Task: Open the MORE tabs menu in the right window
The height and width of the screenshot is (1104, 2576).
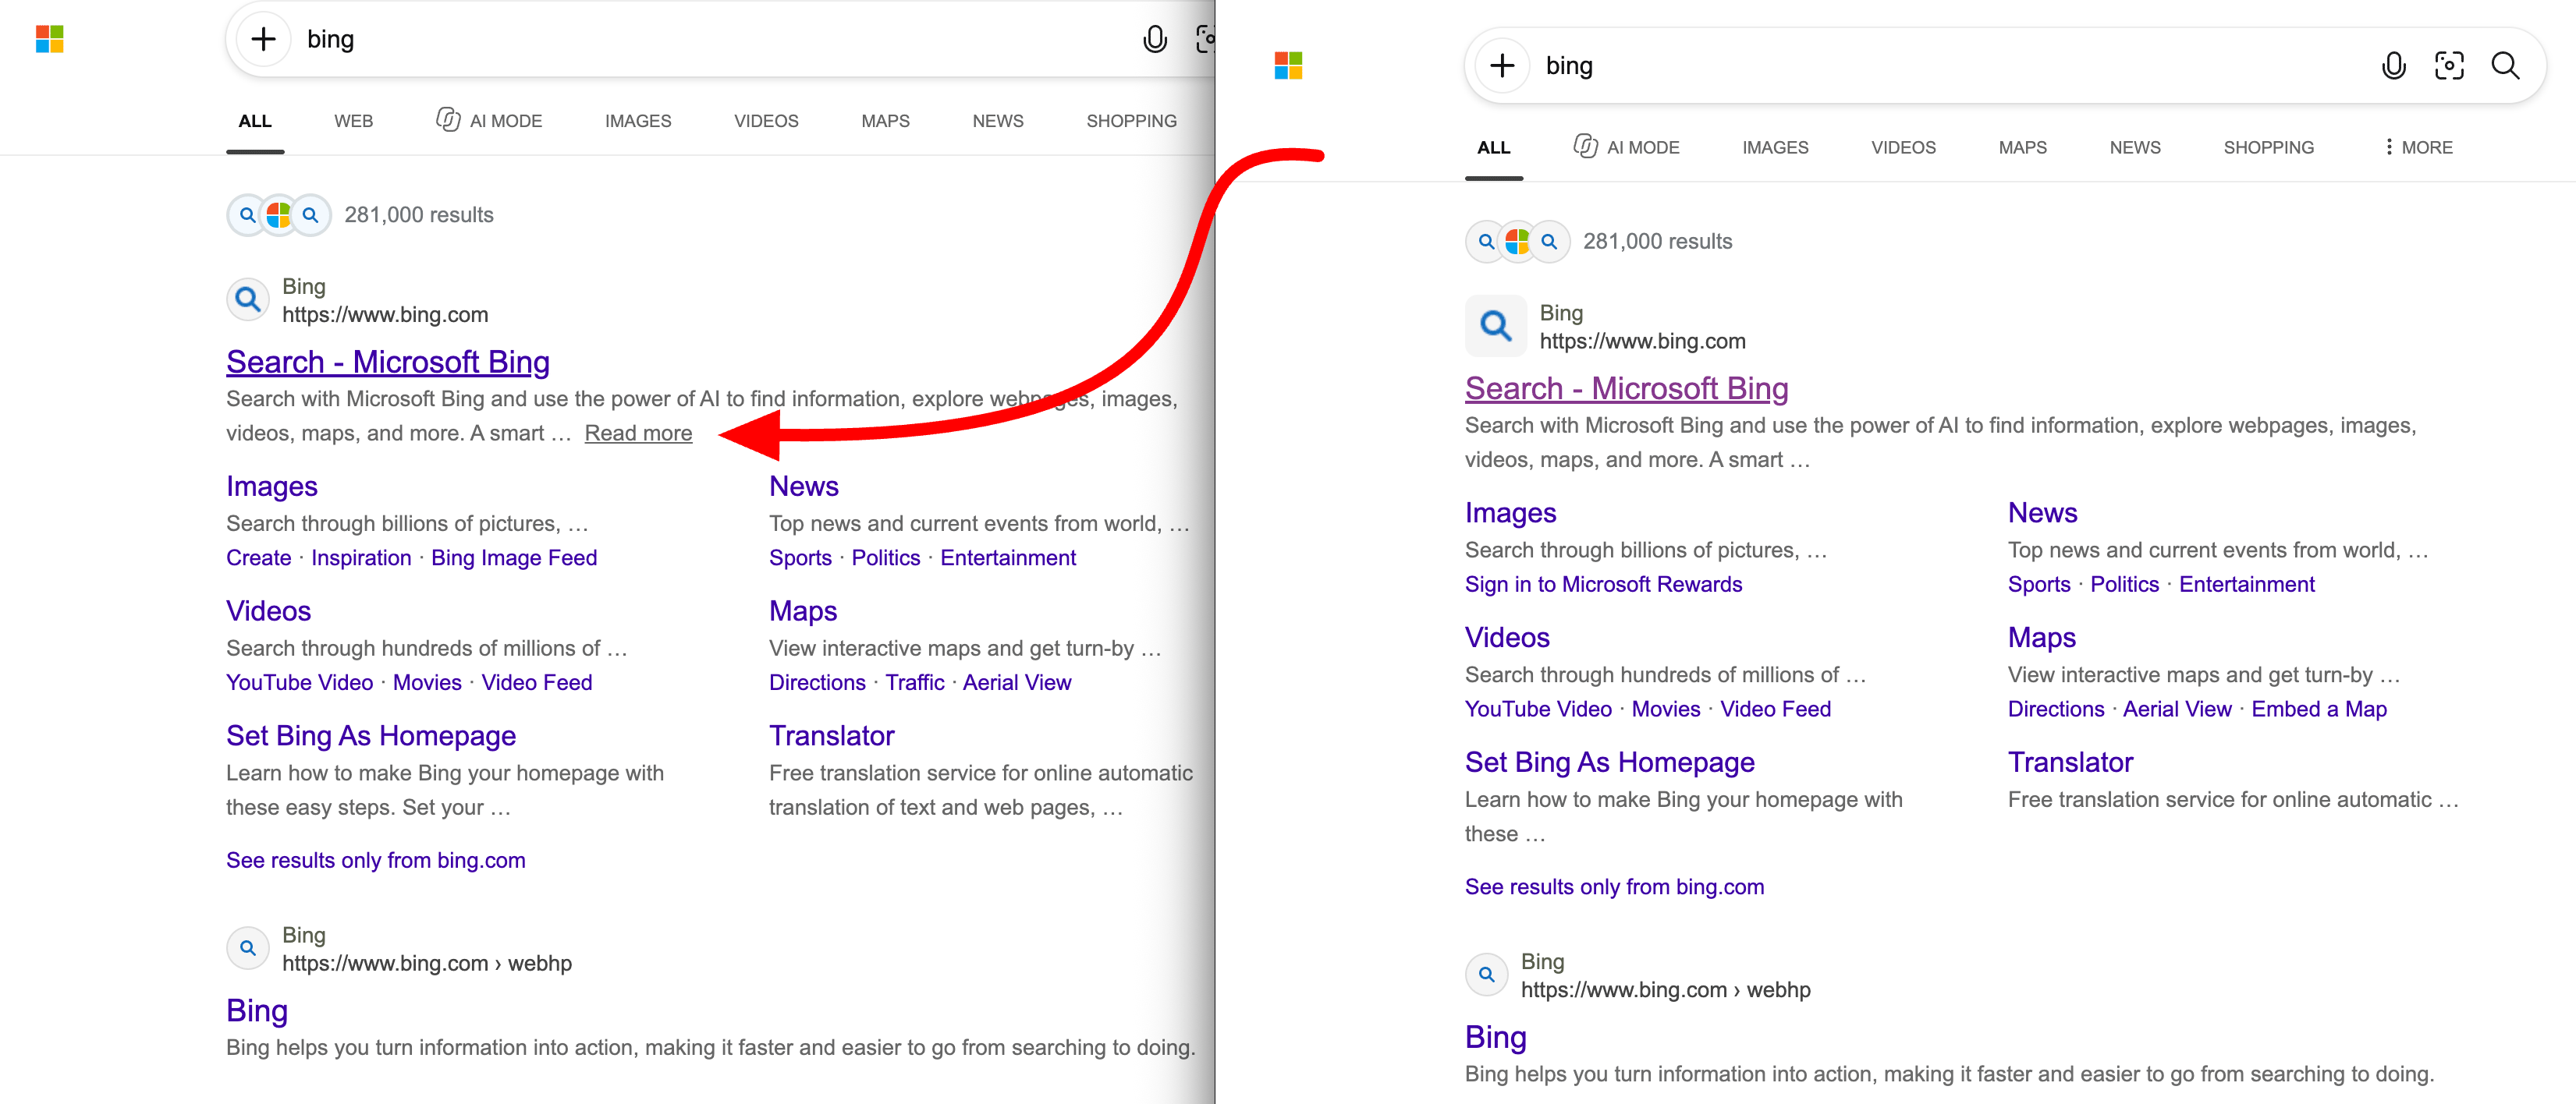Action: coord(2418,148)
